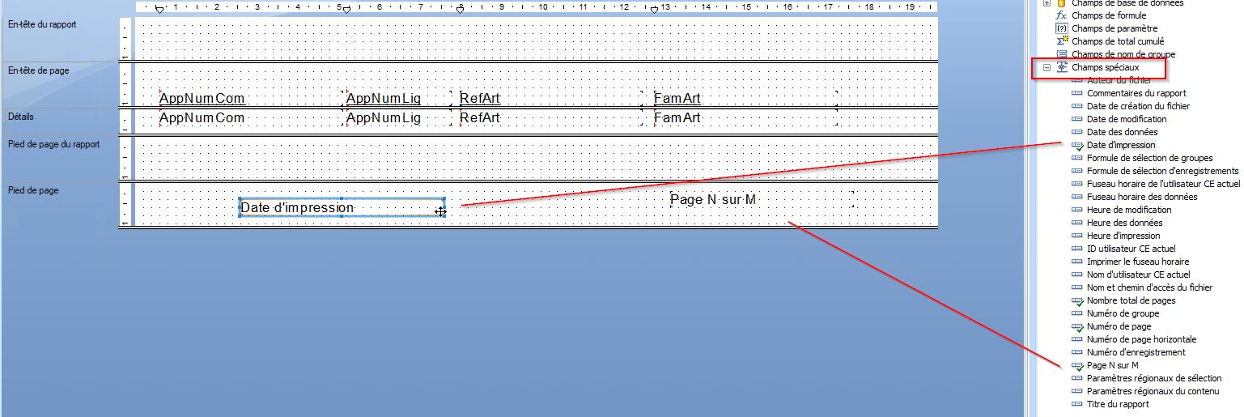The height and width of the screenshot is (417, 1244).
Task: Expand the Champs de base de données node
Action: point(1047,3)
